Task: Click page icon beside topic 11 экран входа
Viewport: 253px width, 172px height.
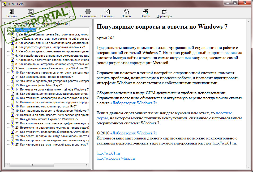Action: [x=12, y=77]
